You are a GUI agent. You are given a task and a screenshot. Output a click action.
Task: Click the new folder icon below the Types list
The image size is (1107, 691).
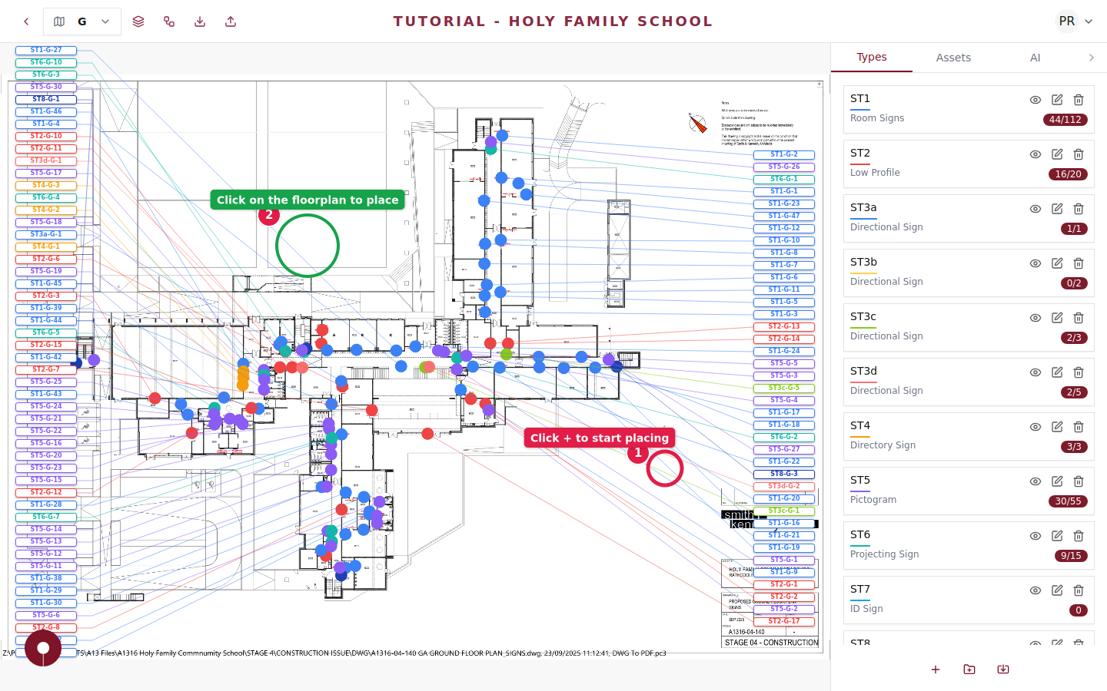[x=969, y=669]
